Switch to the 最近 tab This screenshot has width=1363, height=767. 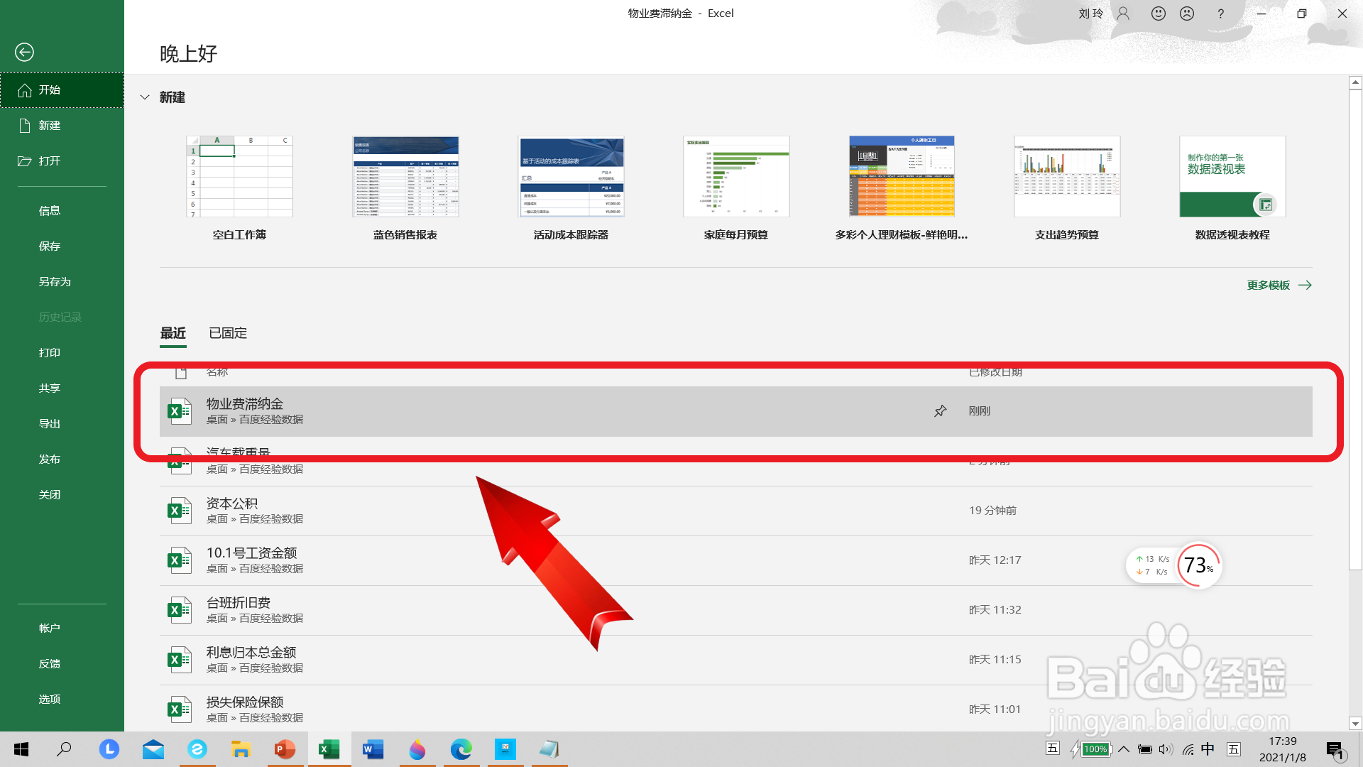pos(173,333)
